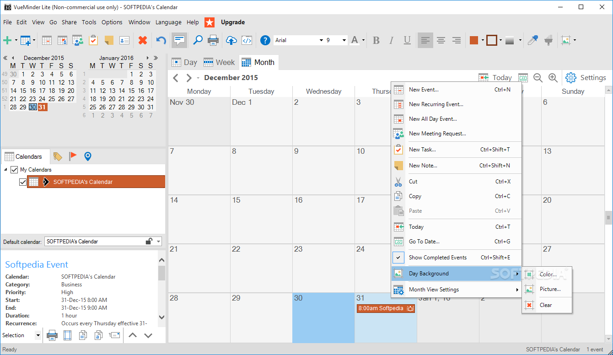Open dropdown arrow beside month navigation arrows

[x=198, y=78]
